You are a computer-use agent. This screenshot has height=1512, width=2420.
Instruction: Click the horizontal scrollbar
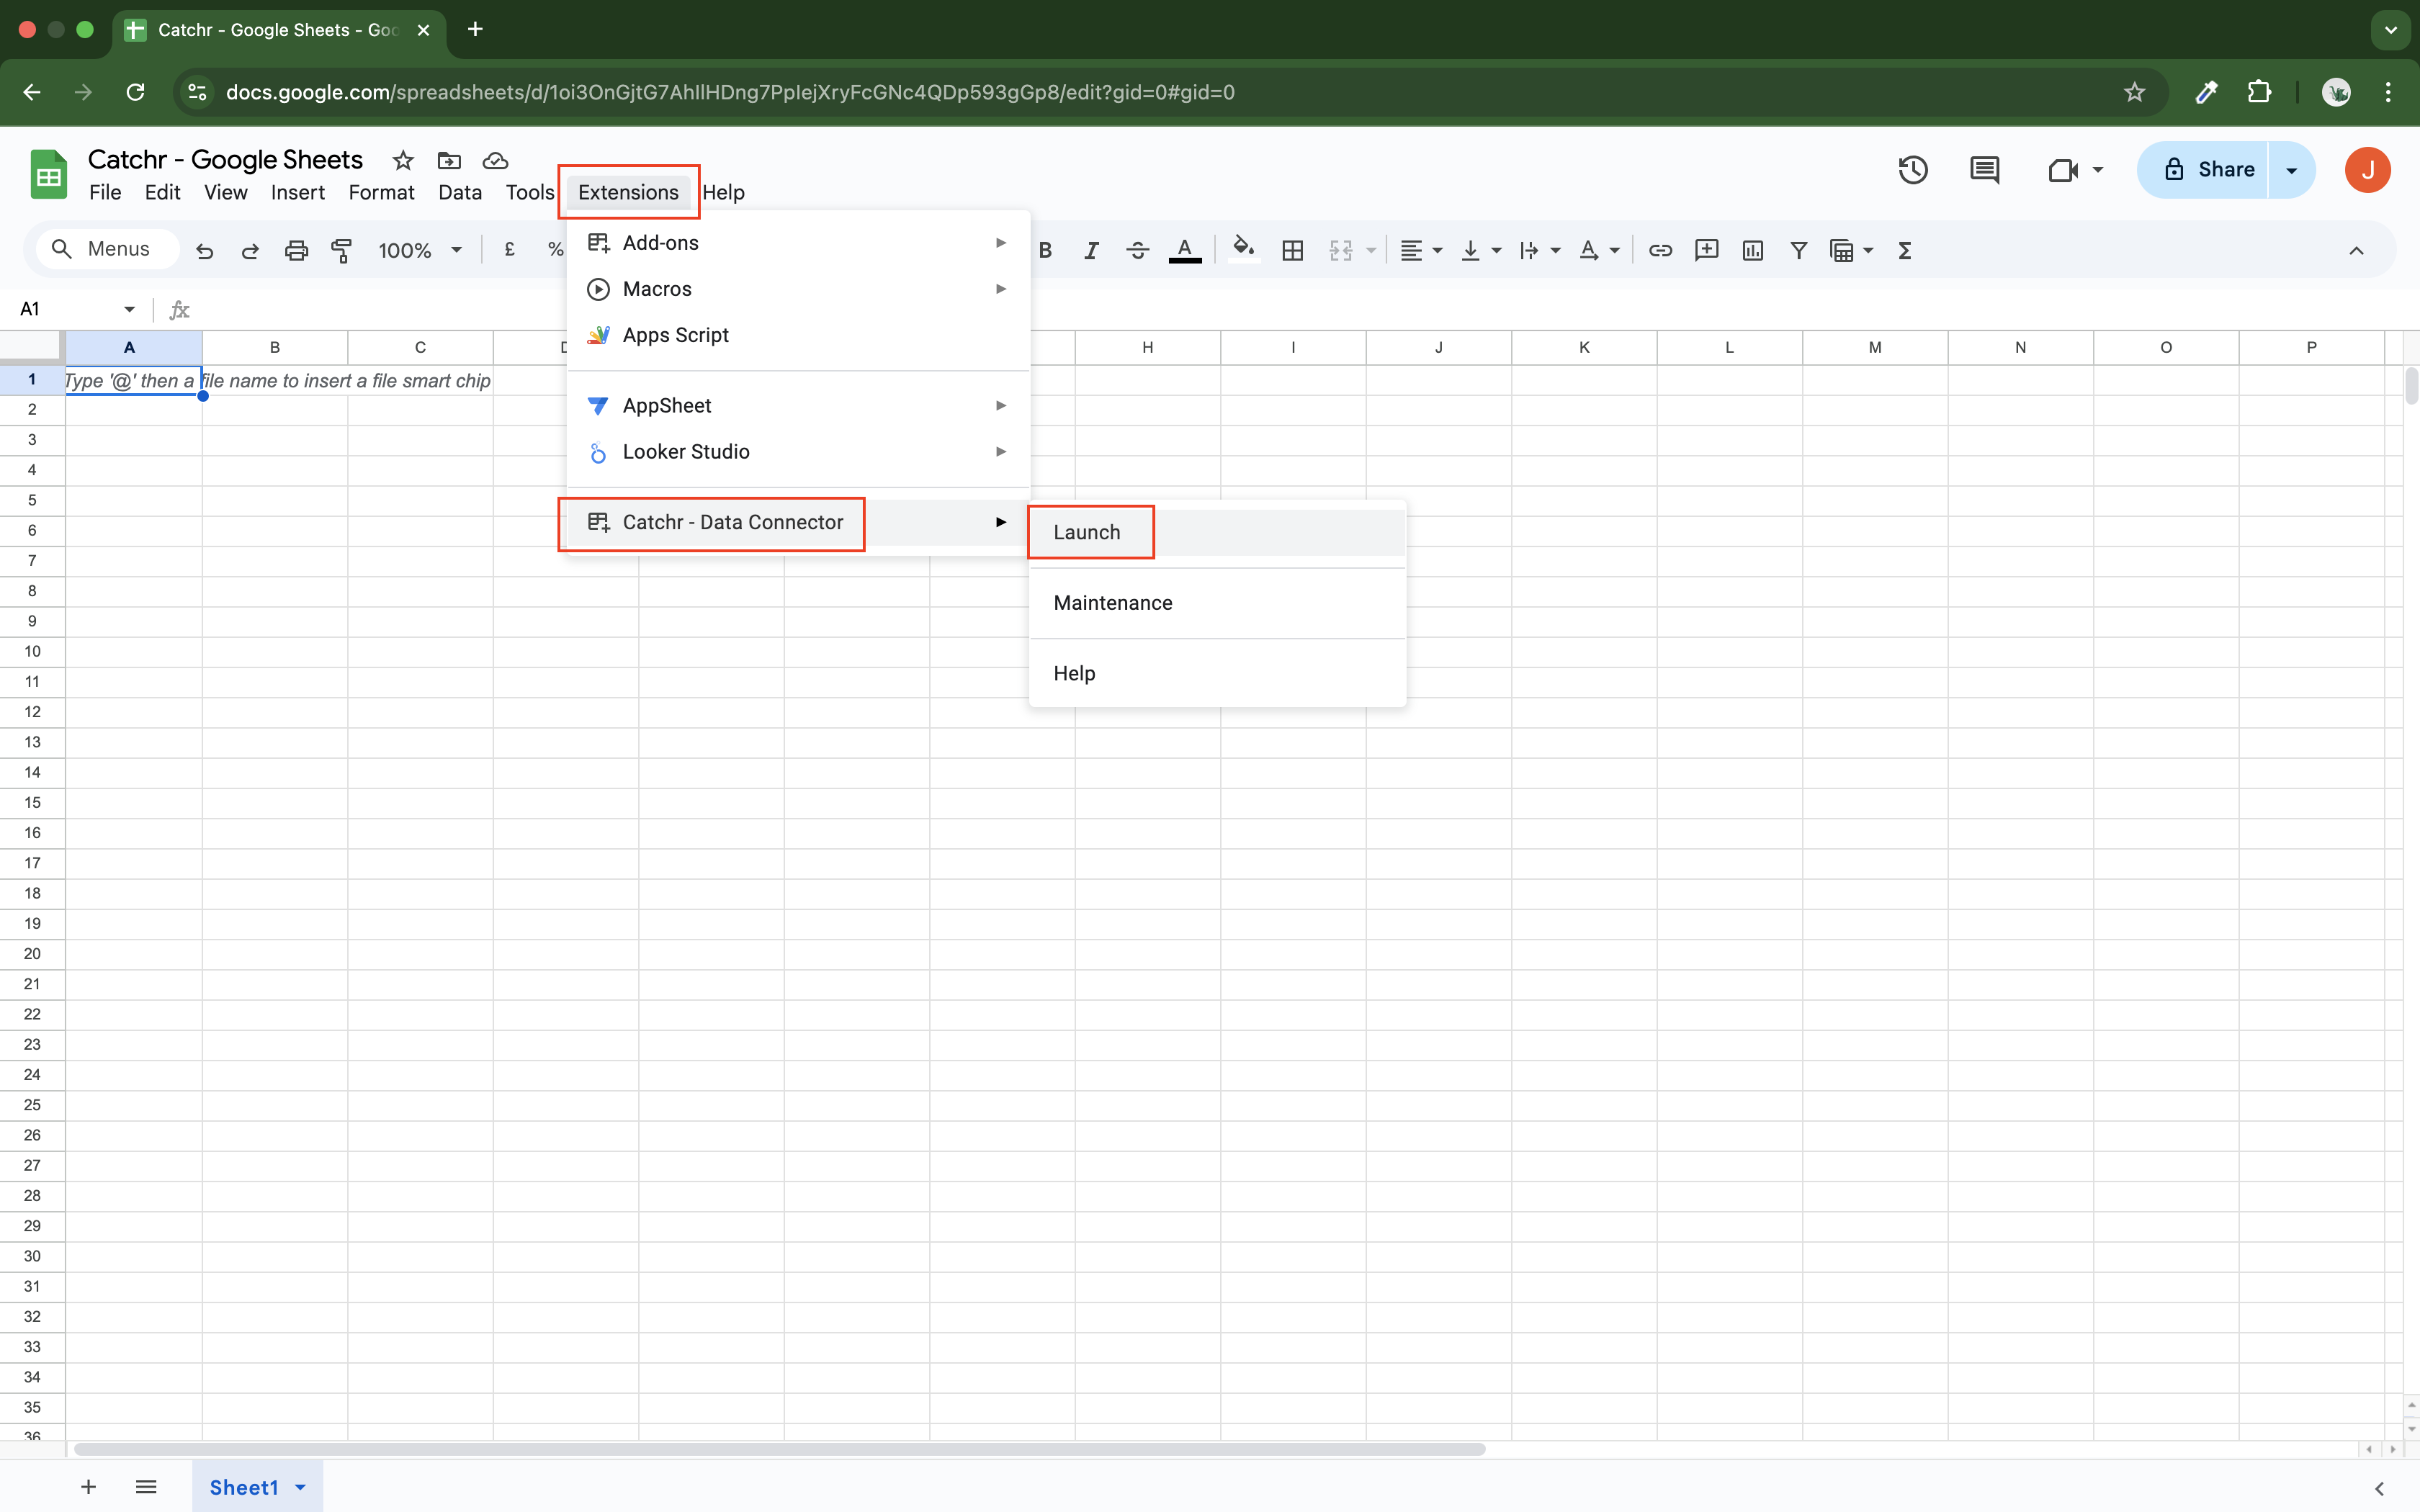pos(780,1449)
